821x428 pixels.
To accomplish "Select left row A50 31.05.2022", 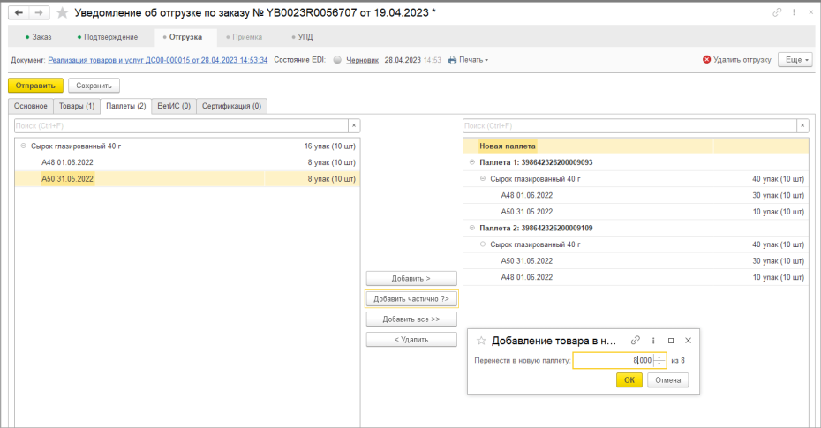I will 187,179.
